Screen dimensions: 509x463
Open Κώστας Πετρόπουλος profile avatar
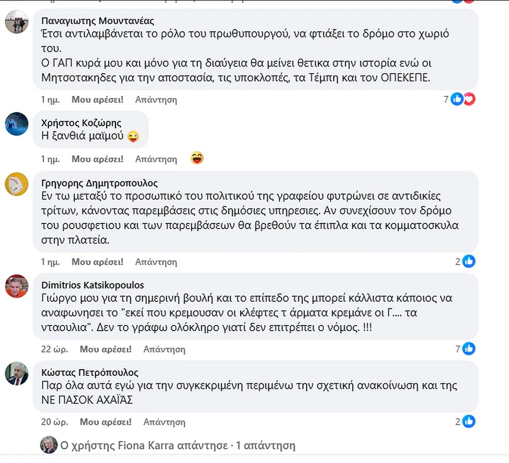click(16, 373)
